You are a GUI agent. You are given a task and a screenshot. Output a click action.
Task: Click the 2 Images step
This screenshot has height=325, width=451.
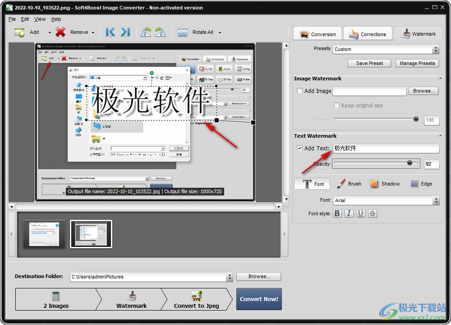(x=56, y=299)
